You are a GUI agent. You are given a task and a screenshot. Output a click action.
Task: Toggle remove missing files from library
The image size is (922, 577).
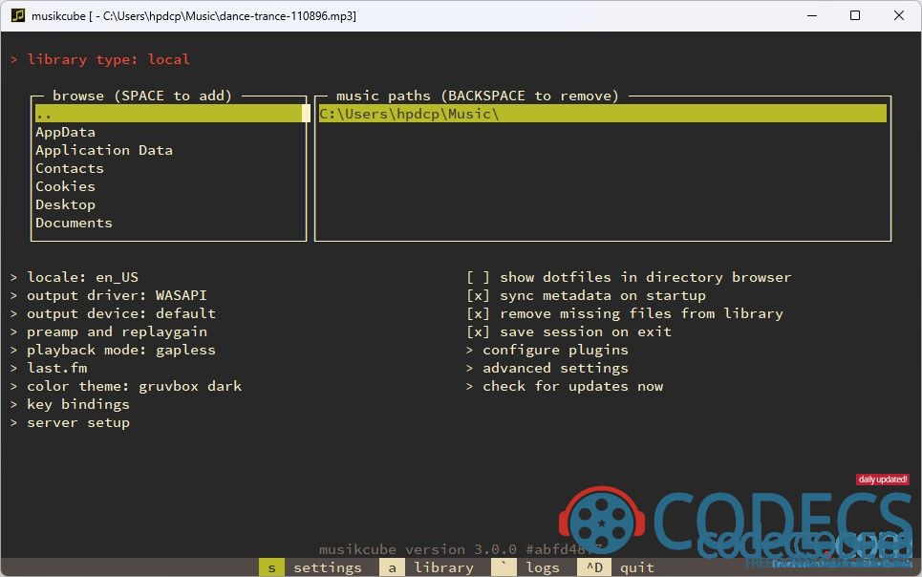(x=625, y=313)
